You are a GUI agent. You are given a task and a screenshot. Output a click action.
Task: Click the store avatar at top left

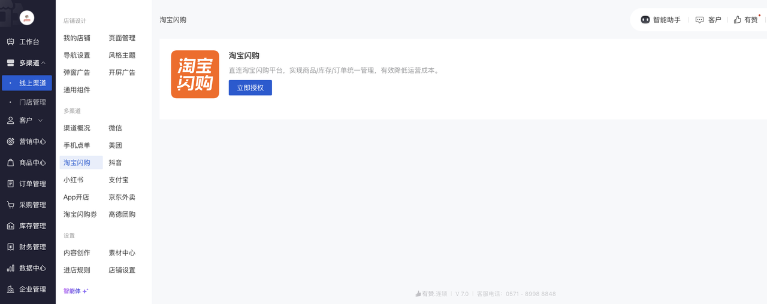27,18
